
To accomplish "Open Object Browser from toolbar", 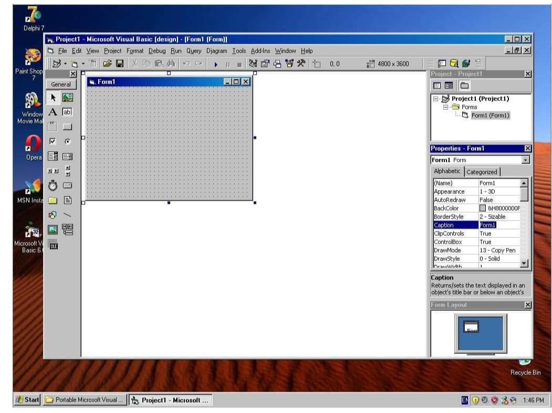I will click(289, 63).
